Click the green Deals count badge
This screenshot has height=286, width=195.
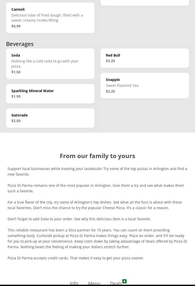[124, 281]
